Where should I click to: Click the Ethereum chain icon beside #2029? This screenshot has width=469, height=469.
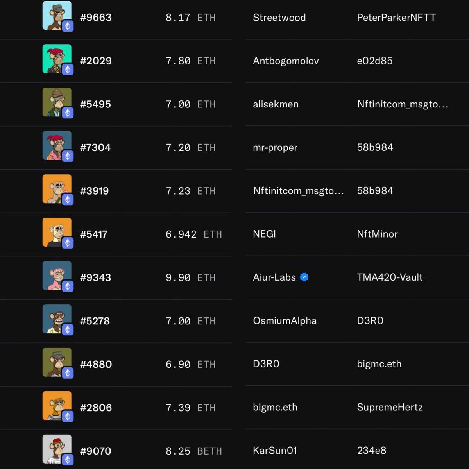coord(68,70)
